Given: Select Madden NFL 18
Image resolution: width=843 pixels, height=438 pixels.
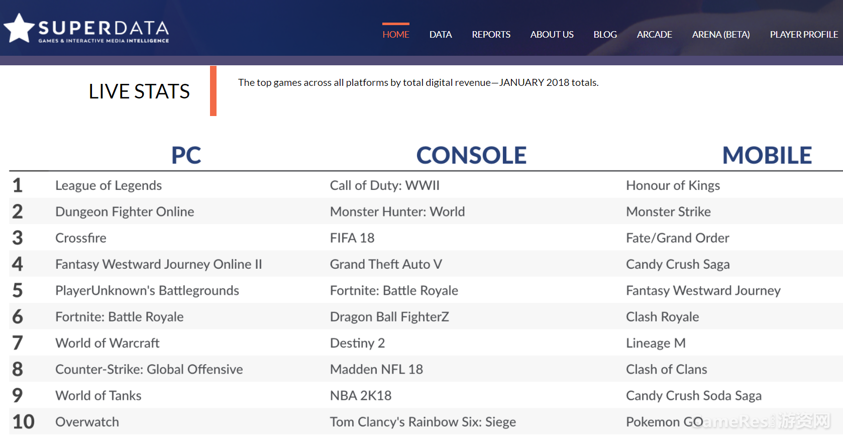Looking at the screenshot, I should [376, 369].
